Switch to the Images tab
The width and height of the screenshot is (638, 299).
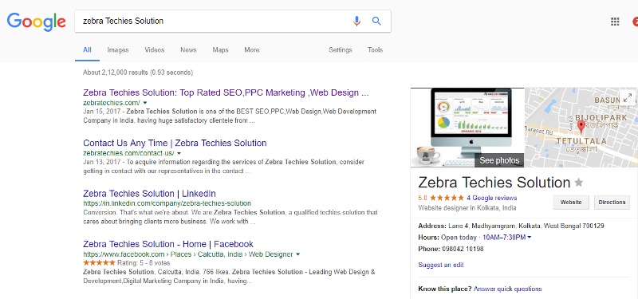pyautogui.click(x=118, y=50)
